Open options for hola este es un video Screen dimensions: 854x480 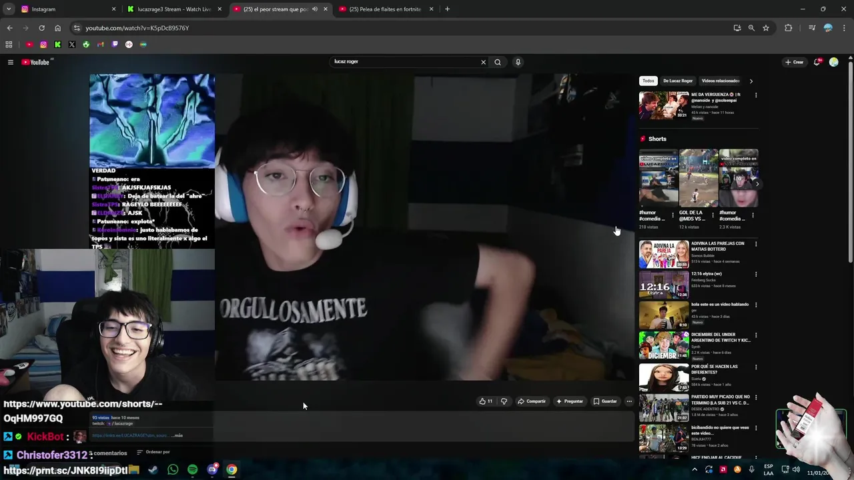[755, 305]
